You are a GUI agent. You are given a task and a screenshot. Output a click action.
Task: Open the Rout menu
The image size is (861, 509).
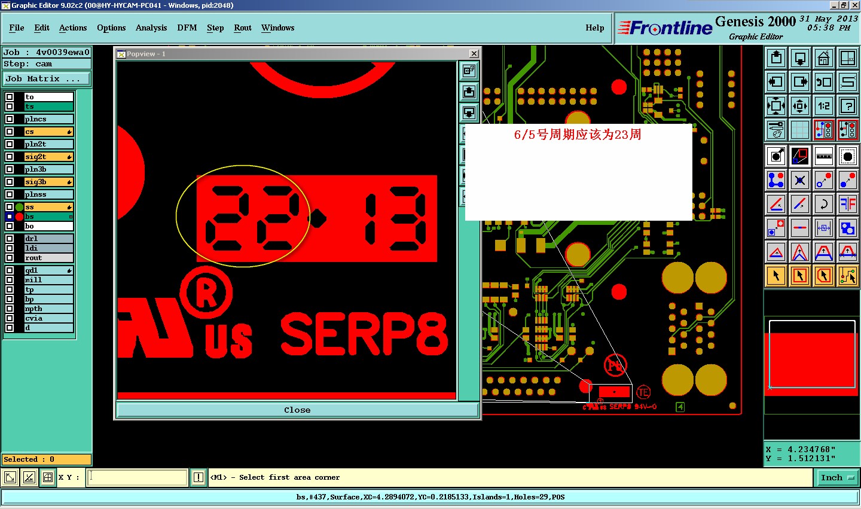(243, 28)
